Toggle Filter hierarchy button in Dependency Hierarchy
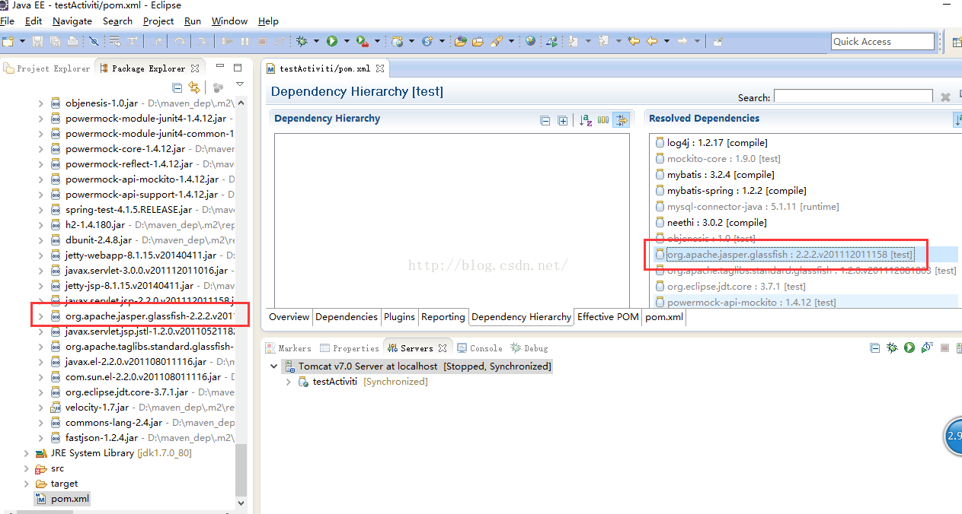962x514 pixels. (622, 120)
